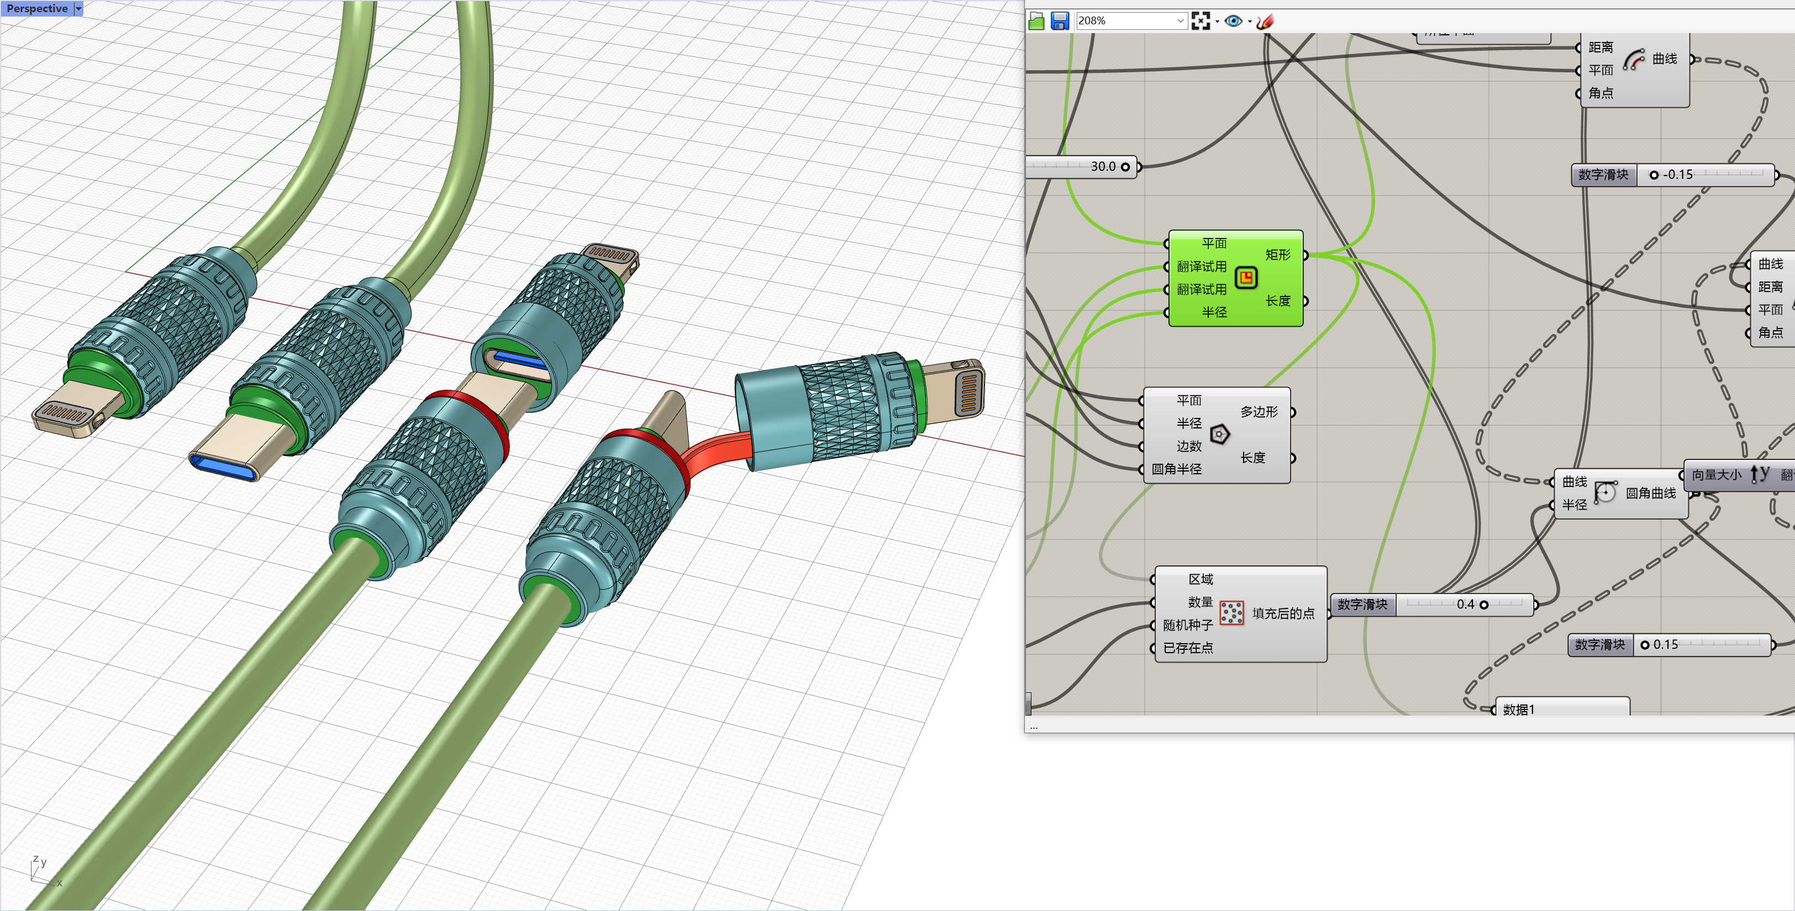Click the green open file icon
The width and height of the screenshot is (1795, 911).
click(x=1036, y=21)
